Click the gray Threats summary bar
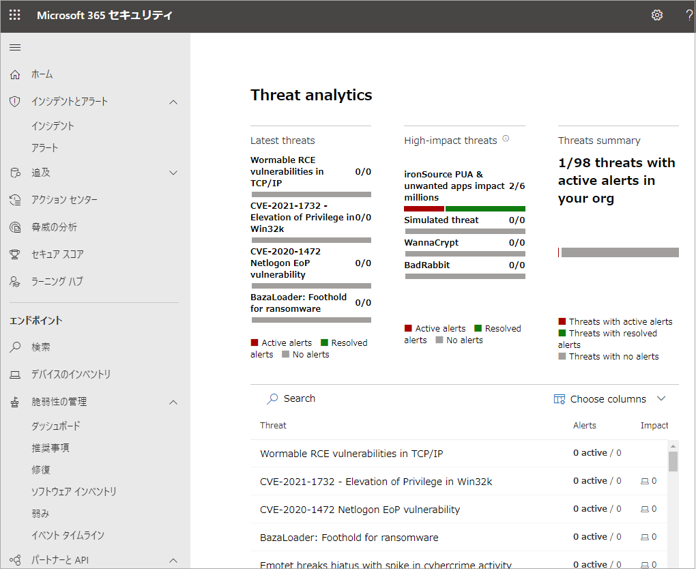This screenshot has height=569, width=696. coord(620,252)
